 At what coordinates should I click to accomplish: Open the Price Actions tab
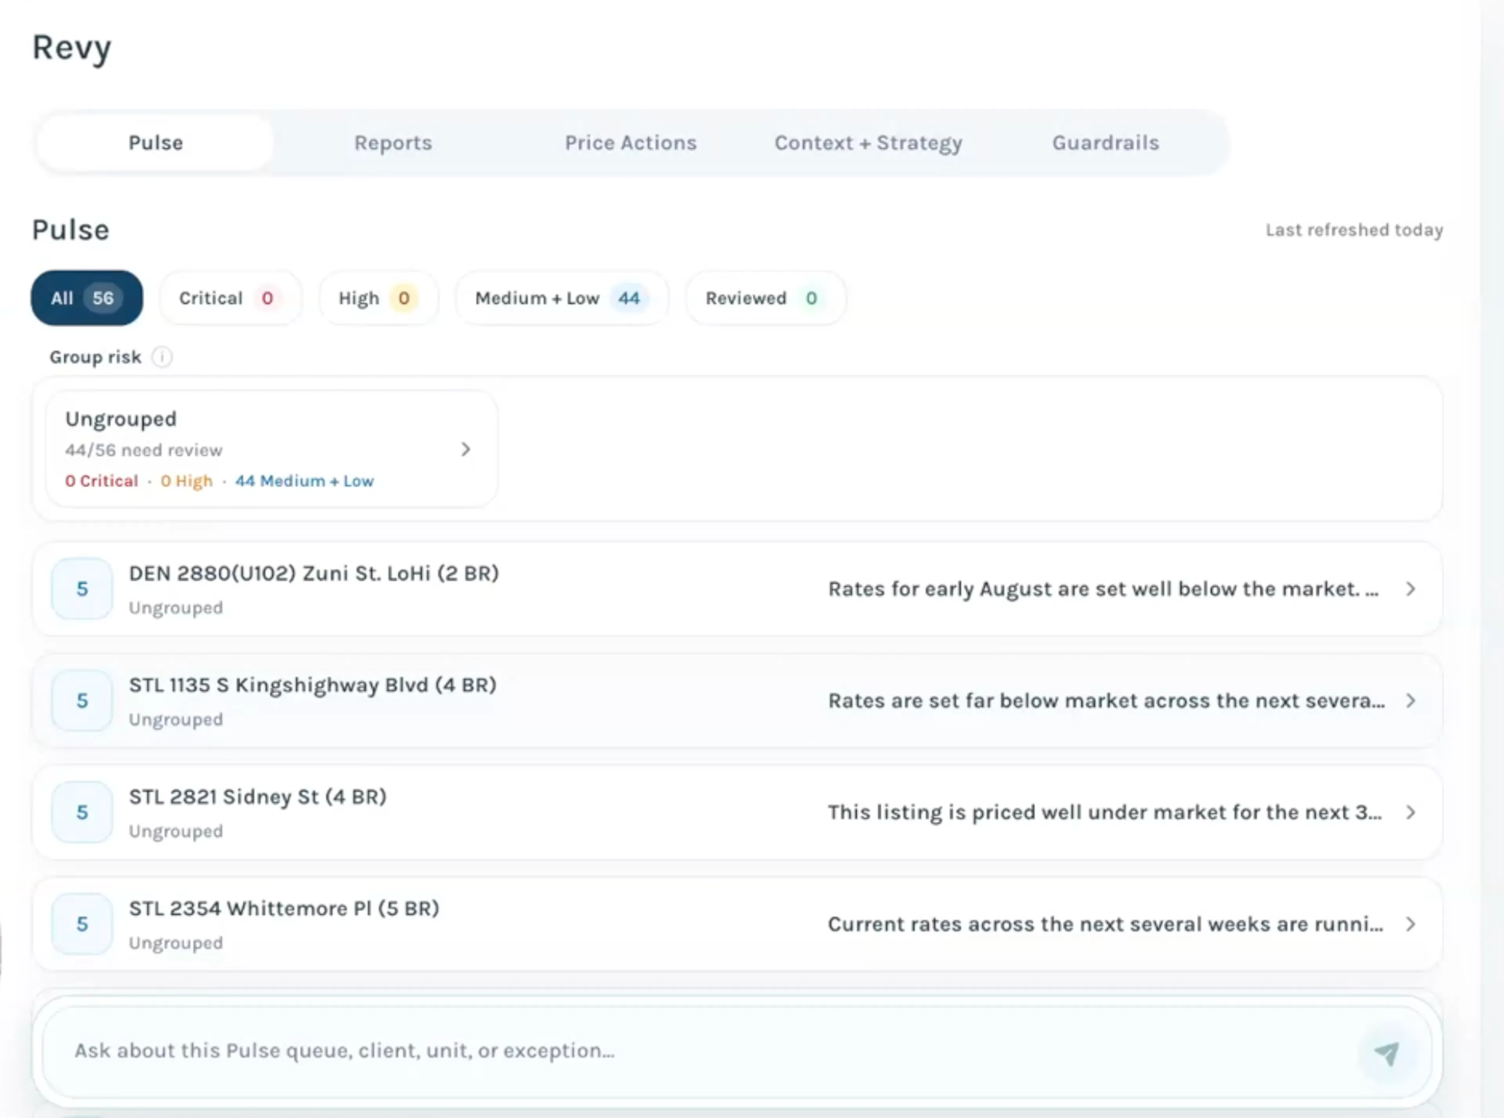click(x=631, y=143)
